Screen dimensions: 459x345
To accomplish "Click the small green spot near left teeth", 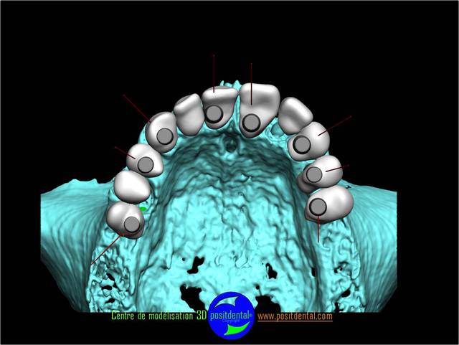I will [x=144, y=209].
